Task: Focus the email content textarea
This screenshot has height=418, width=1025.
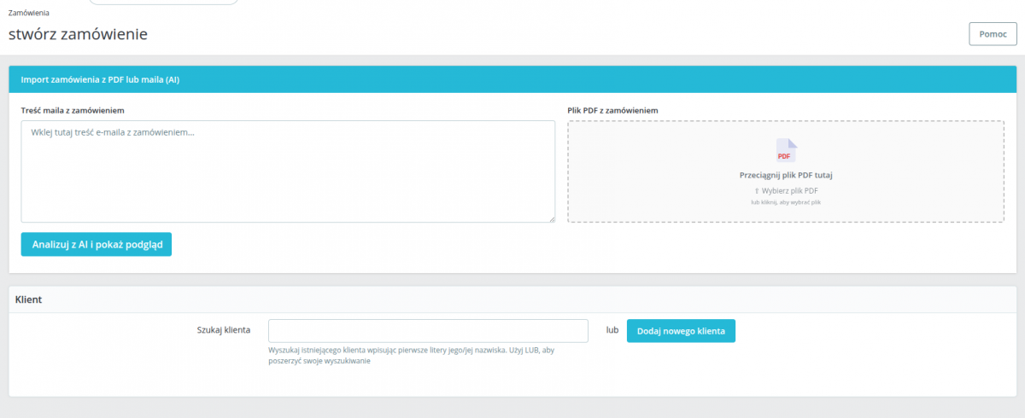Action: 288,171
